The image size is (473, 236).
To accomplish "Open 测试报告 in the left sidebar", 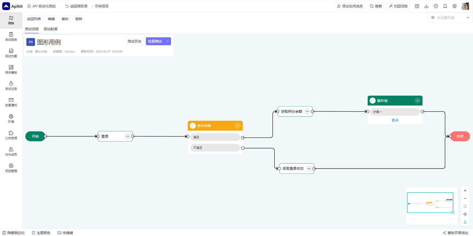I will pyautogui.click(x=11, y=37).
